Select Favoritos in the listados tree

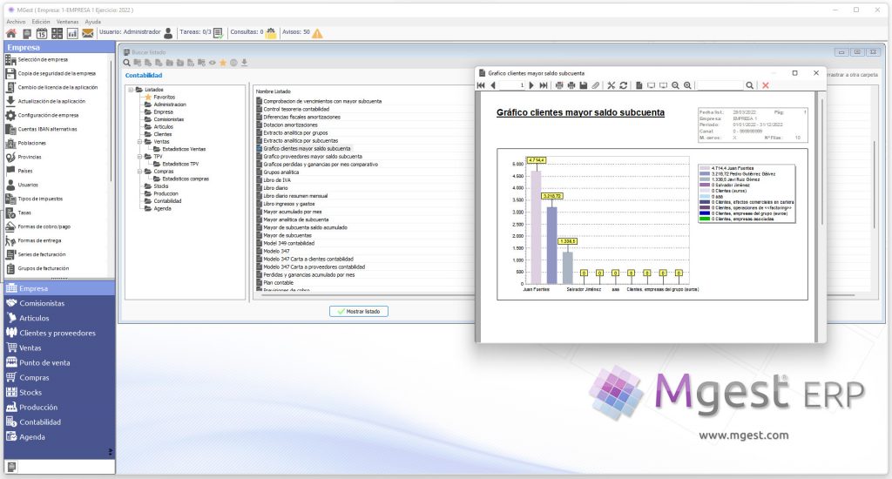coord(164,98)
